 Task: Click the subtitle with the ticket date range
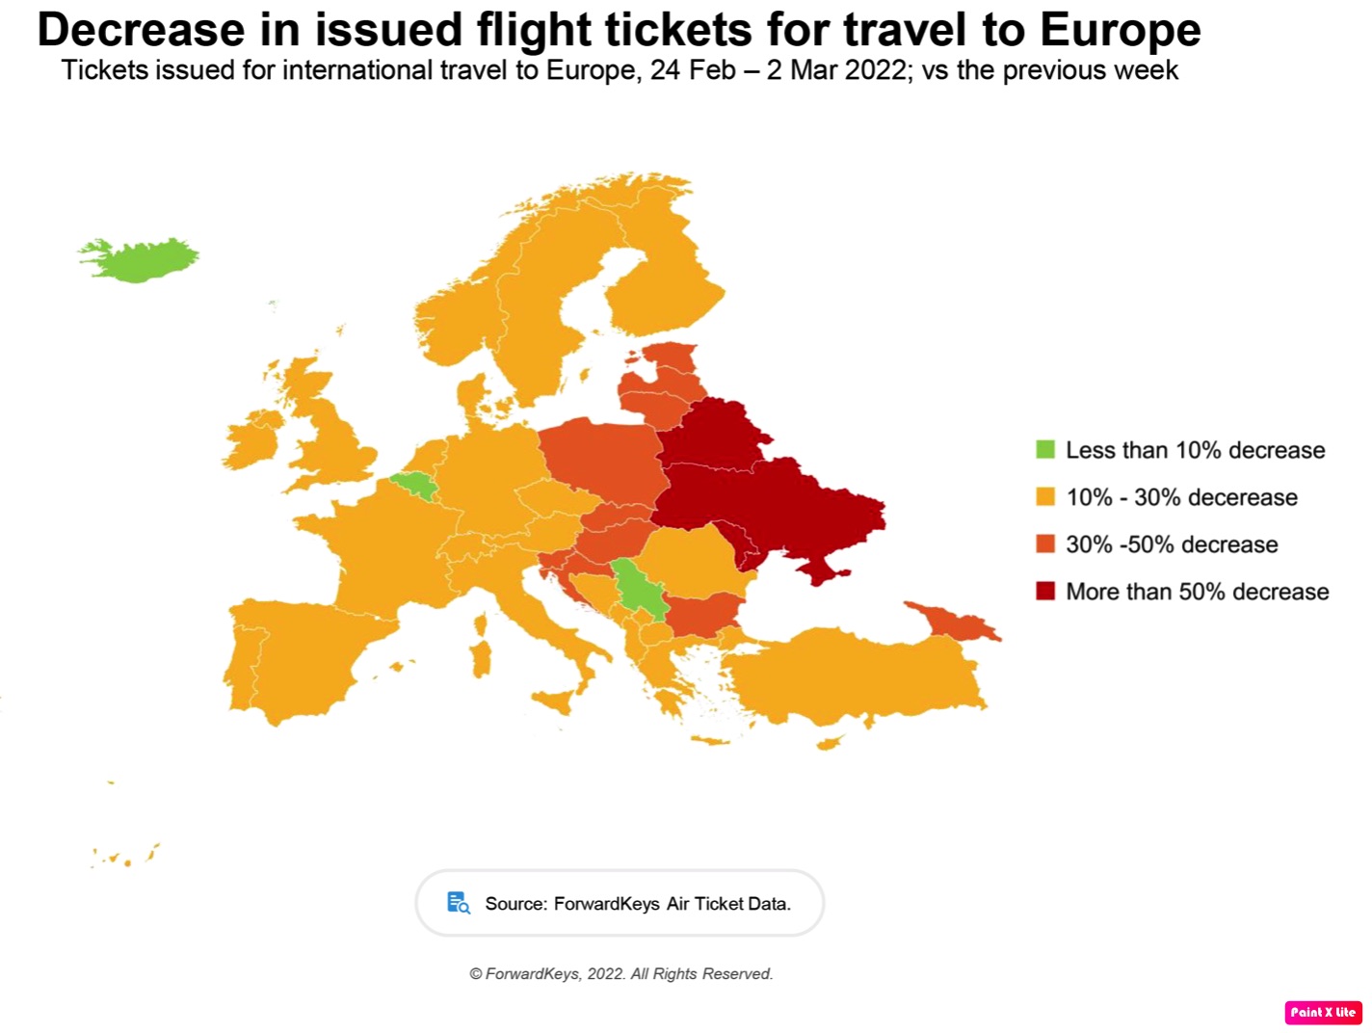(620, 70)
